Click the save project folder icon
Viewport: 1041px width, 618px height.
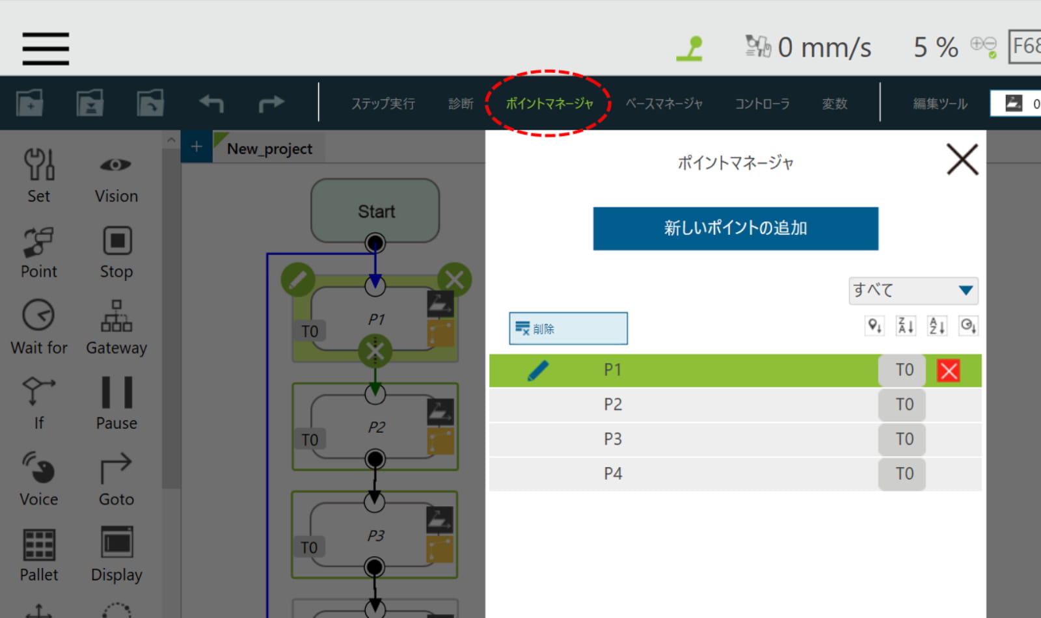90,103
